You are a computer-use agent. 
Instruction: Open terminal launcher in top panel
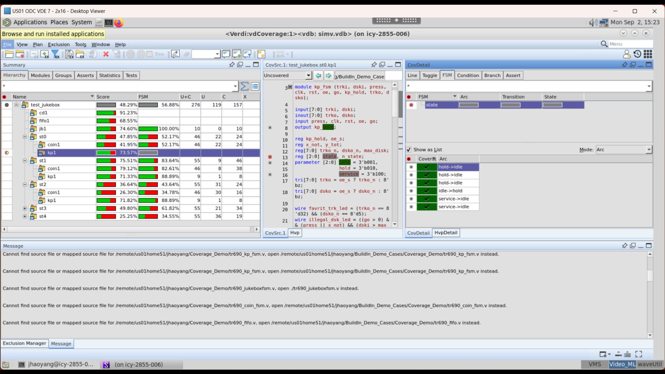(109, 23)
